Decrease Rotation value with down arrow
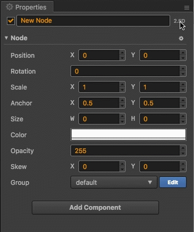 pyautogui.click(x=183, y=74)
